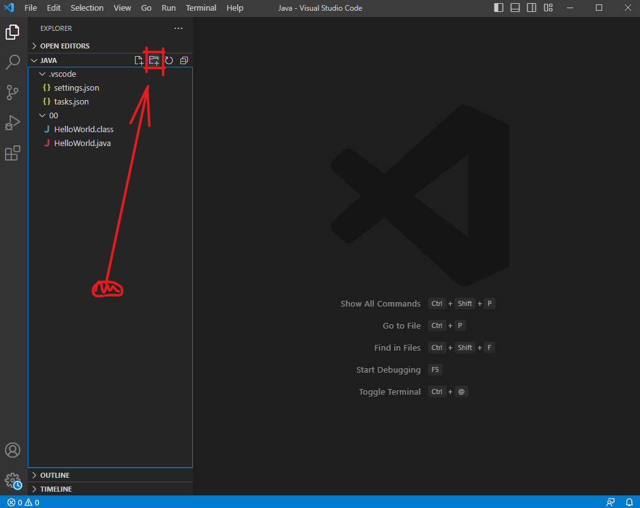Open the Manage gear settings icon

tap(13, 481)
